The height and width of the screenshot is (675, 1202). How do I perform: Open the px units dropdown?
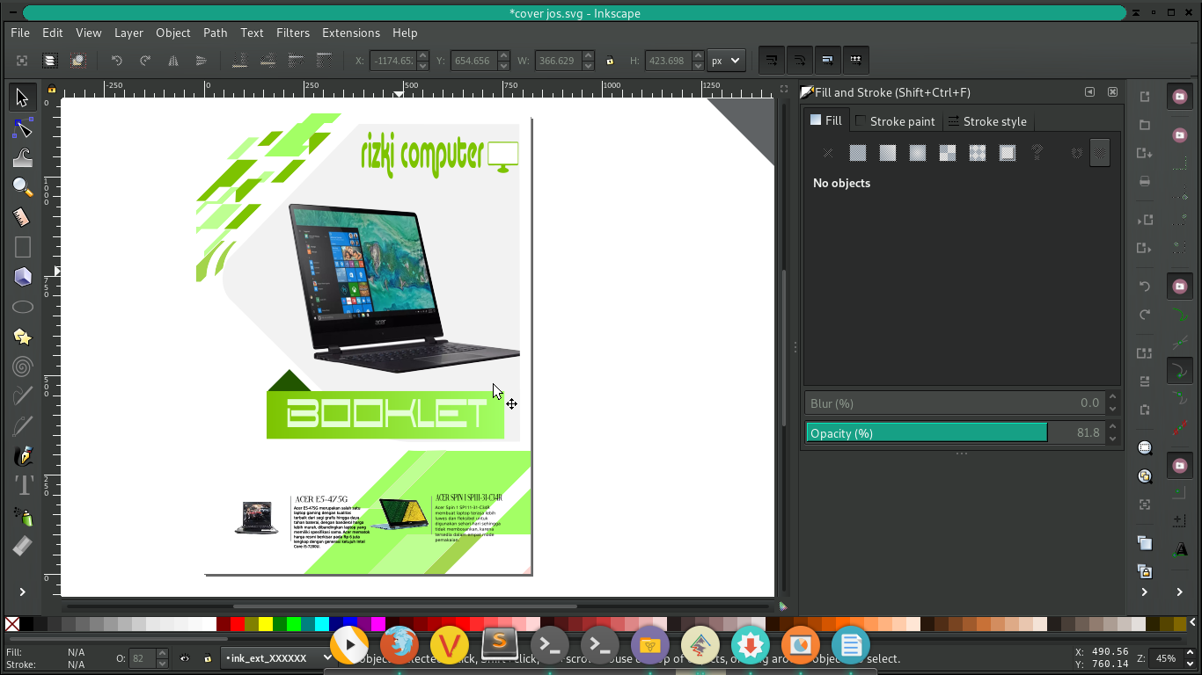tap(726, 61)
